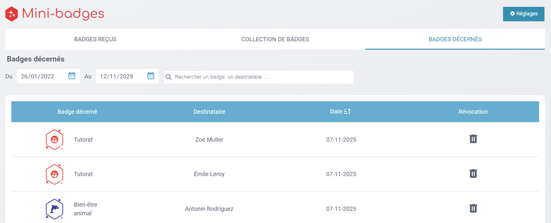Click the Tutorat badge icon for Zoé Muller
The height and width of the screenshot is (223, 551).
pos(54,140)
